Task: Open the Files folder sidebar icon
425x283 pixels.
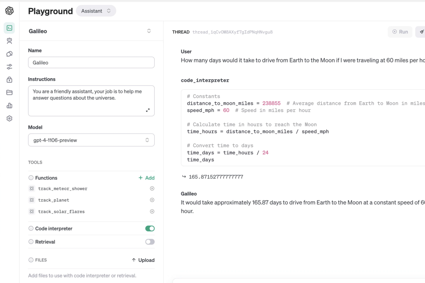Action: [x=9, y=93]
